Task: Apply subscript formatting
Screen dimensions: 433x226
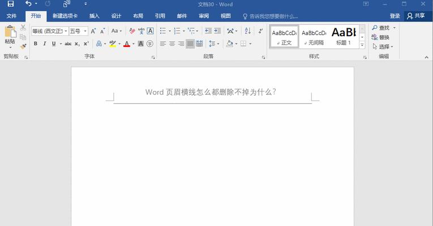Action: (78, 44)
